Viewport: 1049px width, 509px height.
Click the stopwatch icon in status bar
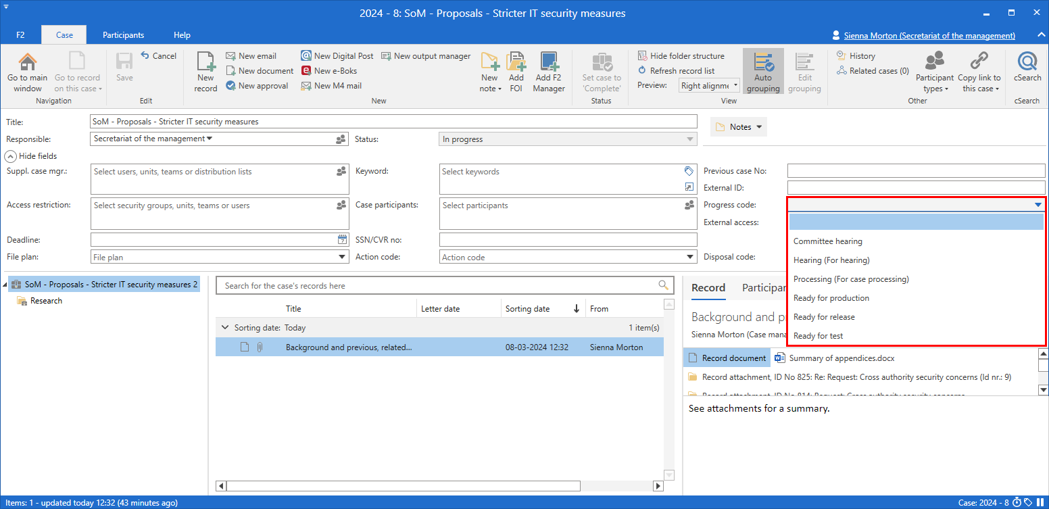[1017, 502]
